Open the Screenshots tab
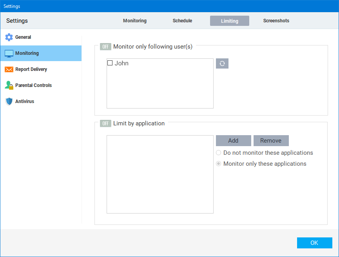Image resolution: width=339 pixels, height=257 pixels. coord(276,20)
